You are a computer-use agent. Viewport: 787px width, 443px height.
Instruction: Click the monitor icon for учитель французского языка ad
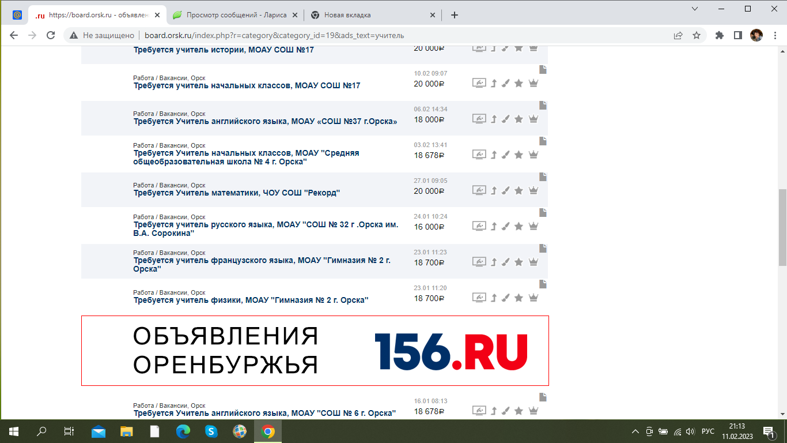(479, 262)
